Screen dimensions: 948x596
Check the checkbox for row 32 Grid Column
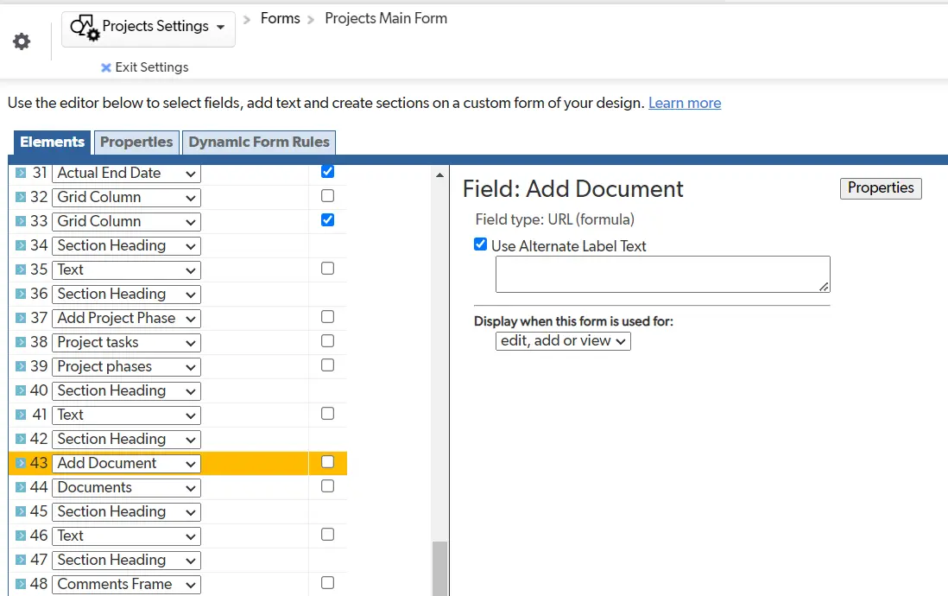(x=328, y=196)
